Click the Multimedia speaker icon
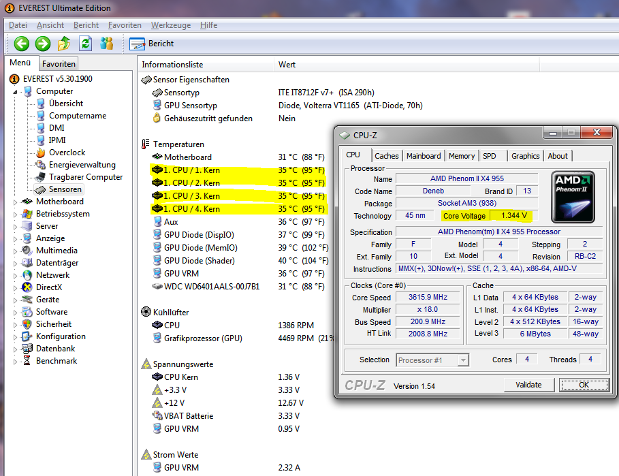Viewport: 619px width, 476px height. pos(27,250)
